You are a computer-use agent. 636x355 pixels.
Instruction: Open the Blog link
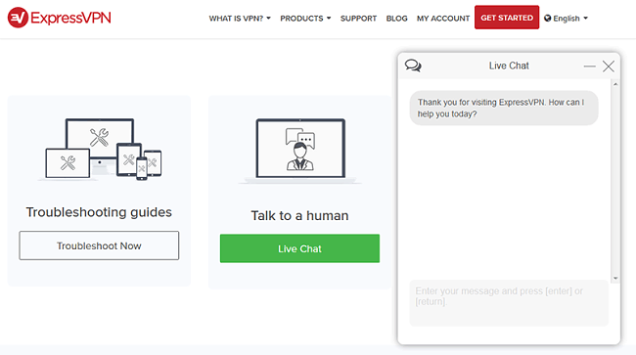[x=396, y=19]
